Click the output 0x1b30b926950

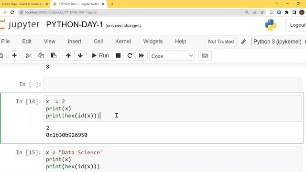click(x=67, y=135)
